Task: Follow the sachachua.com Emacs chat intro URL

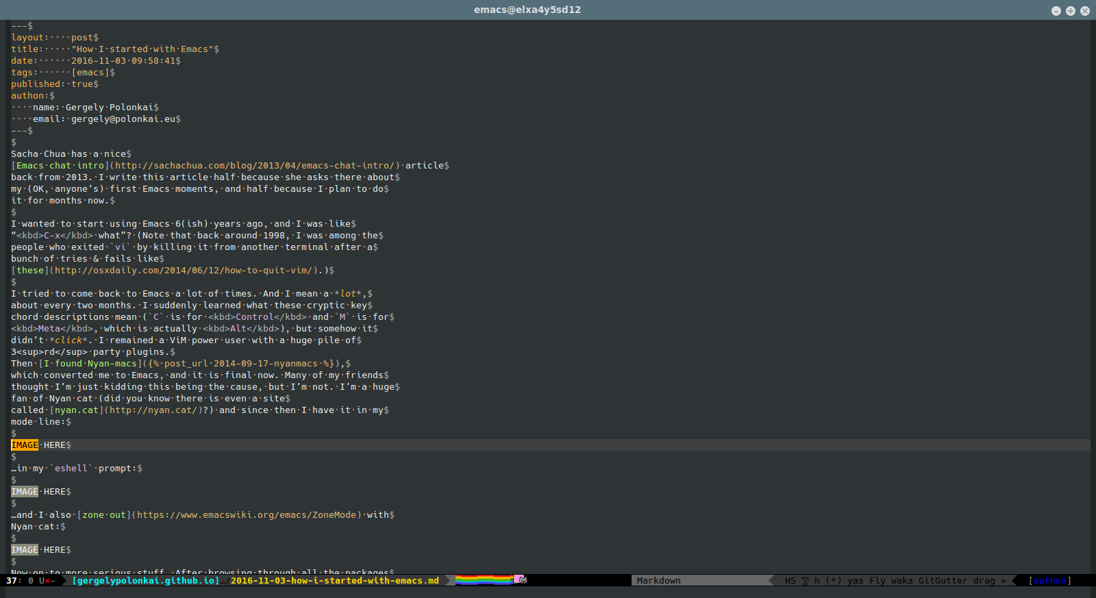Action: tap(254, 166)
